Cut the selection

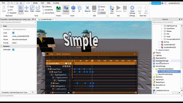pos(10,10)
